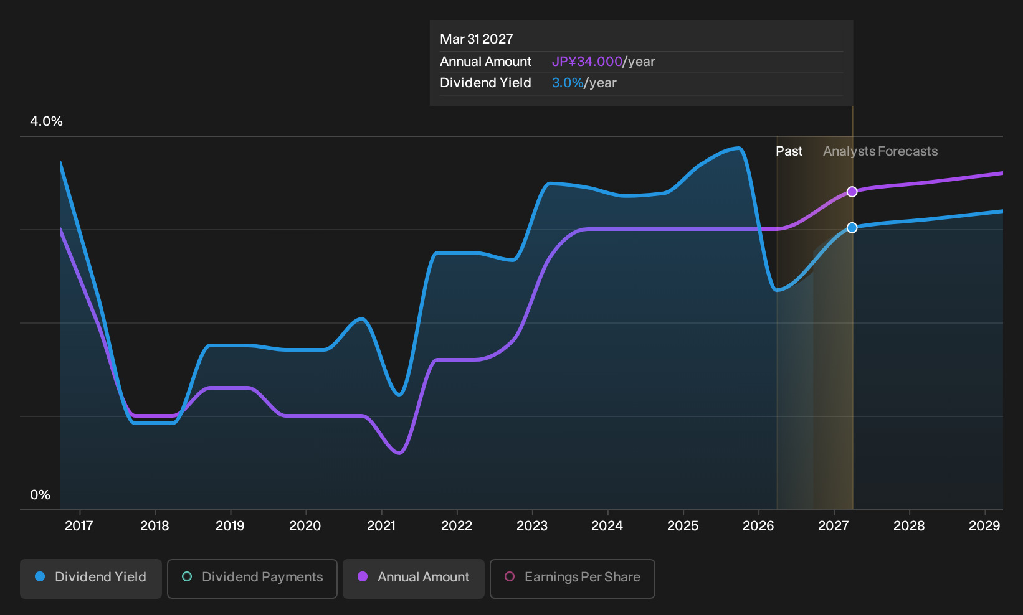Click the 2024 x-axis label
This screenshot has height=615, width=1023.
(x=607, y=526)
